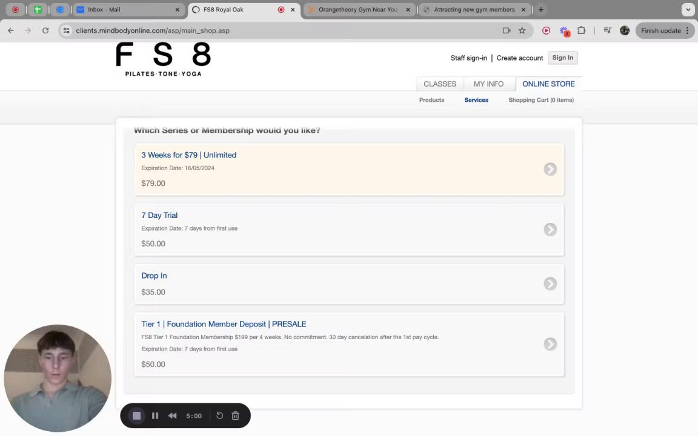
Task: Open the Products submenu
Action: pos(431,100)
